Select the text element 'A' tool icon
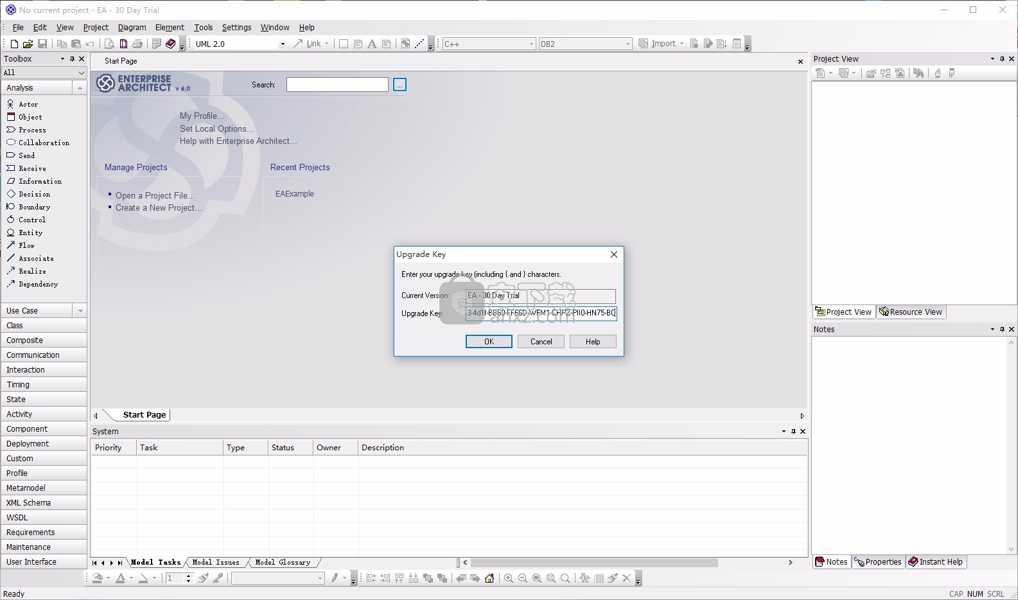 click(372, 44)
